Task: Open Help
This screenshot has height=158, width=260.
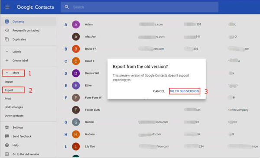Action: coord(16,145)
